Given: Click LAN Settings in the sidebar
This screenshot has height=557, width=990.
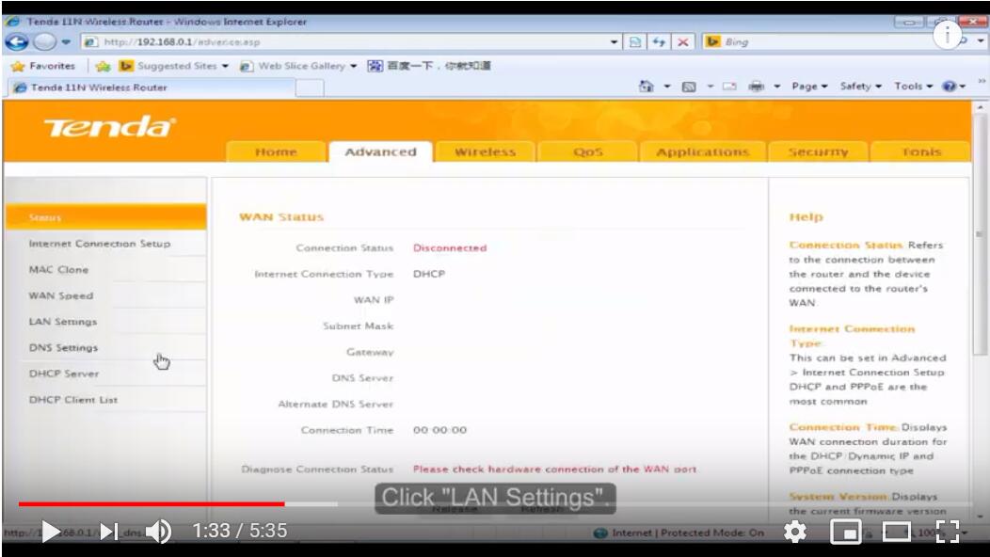Looking at the screenshot, I should (63, 322).
